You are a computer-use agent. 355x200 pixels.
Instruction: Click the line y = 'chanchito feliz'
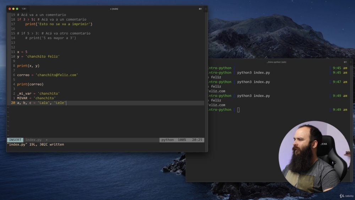pos(38,56)
